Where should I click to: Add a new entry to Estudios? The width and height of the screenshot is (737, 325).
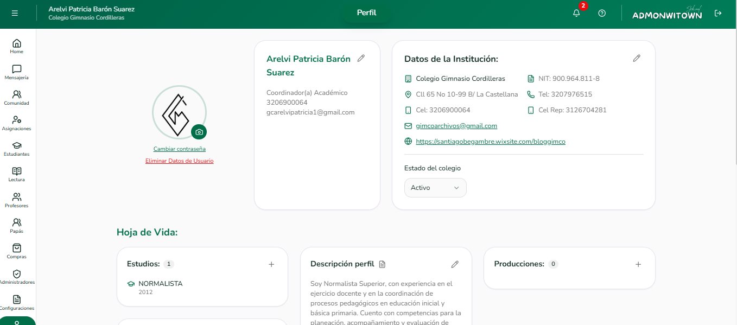(271, 264)
